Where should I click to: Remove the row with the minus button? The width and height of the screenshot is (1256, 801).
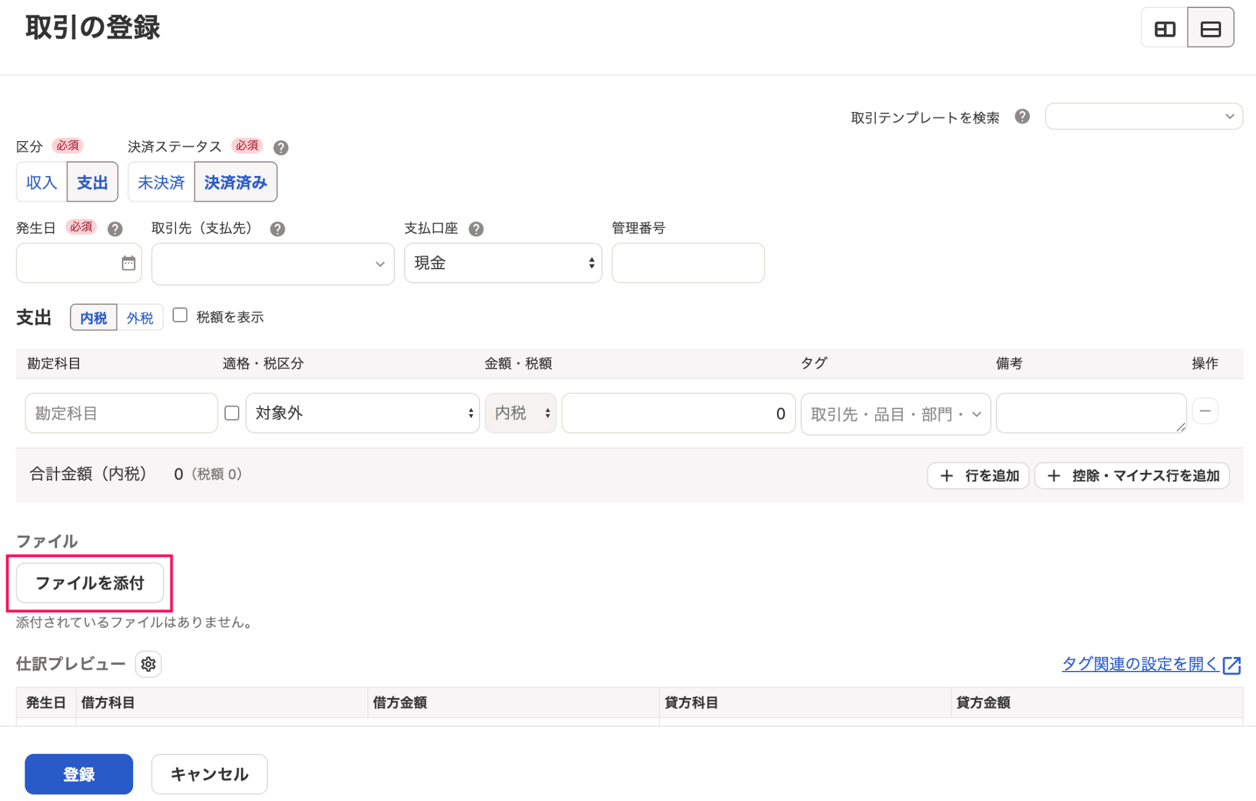click(1204, 412)
